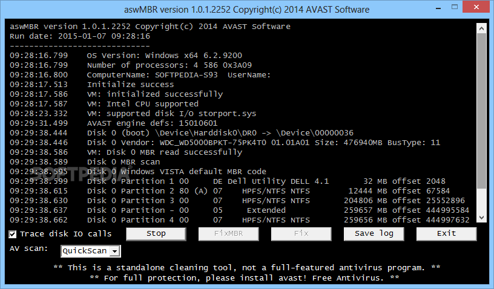Image resolution: width=494 pixels, height=289 pixels.
Task: Maximize the aswMBR window
Action: tap(454, 7)
